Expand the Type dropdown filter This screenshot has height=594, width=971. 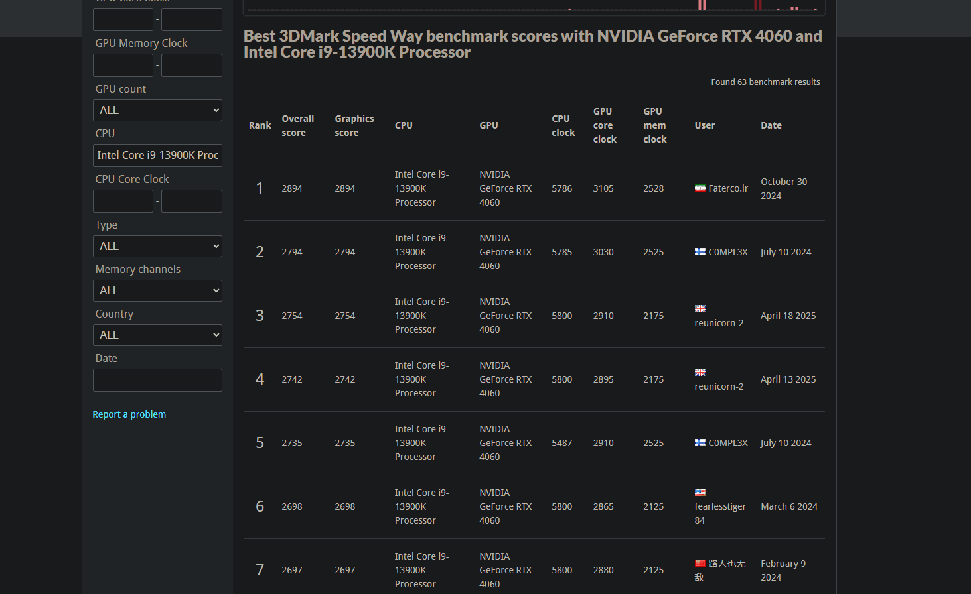(157, 247)
